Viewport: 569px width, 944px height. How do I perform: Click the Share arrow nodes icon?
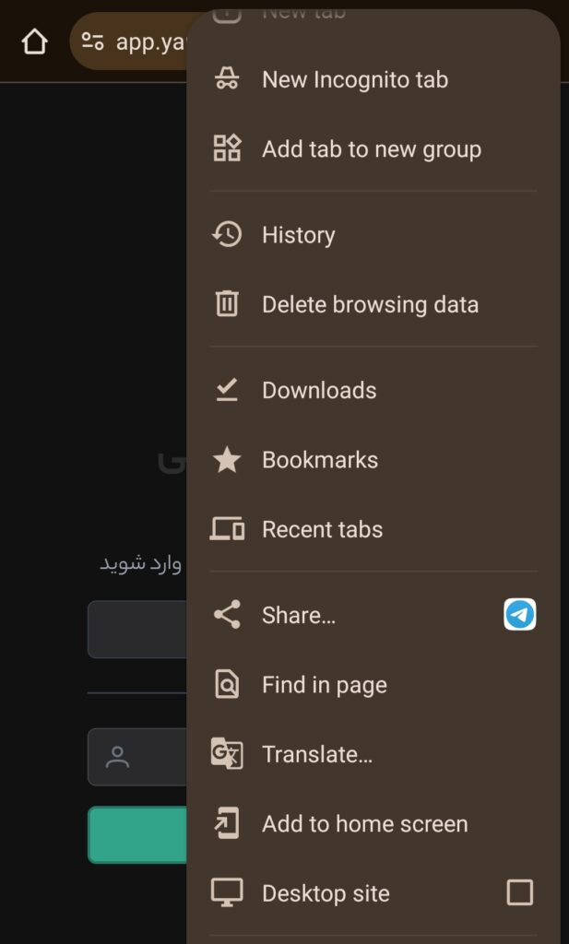(227, 615)
